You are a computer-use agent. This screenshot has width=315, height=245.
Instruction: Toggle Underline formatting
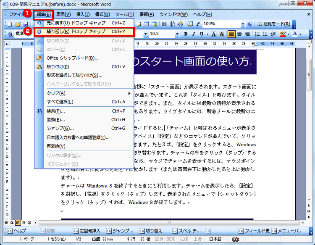coord(202,34)
